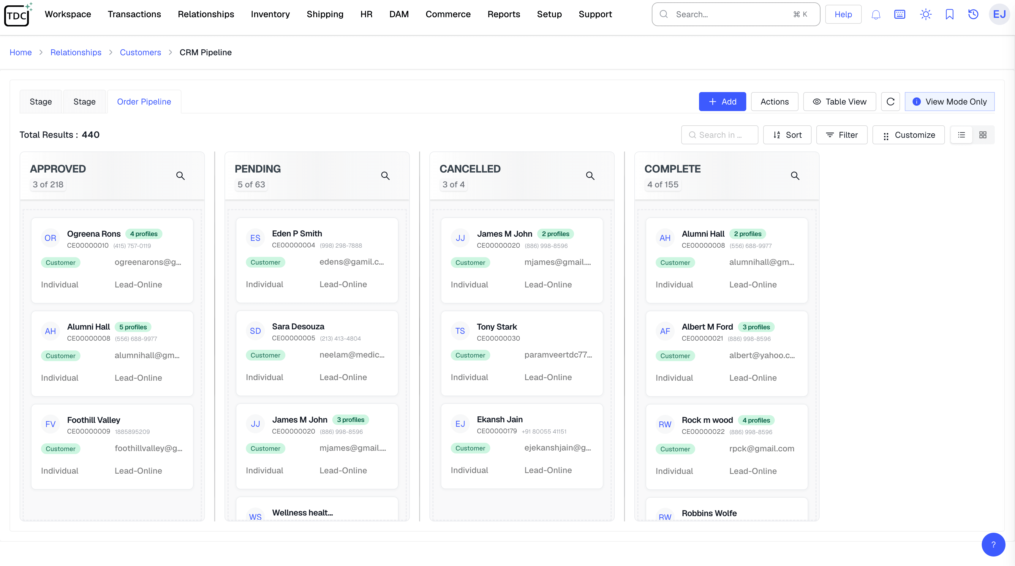
Task: Click the Relationships top menu item
Action: [206, 14]
